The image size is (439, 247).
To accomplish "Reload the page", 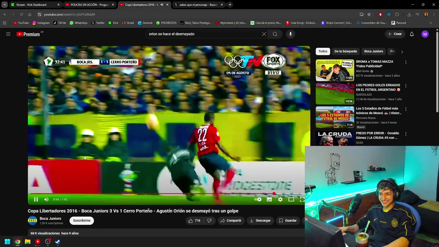I will point(21,14).
